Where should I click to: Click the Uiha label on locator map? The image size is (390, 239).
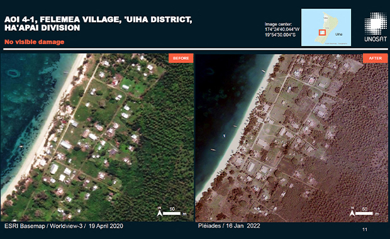pyautogui.click(x=338, y=35)
